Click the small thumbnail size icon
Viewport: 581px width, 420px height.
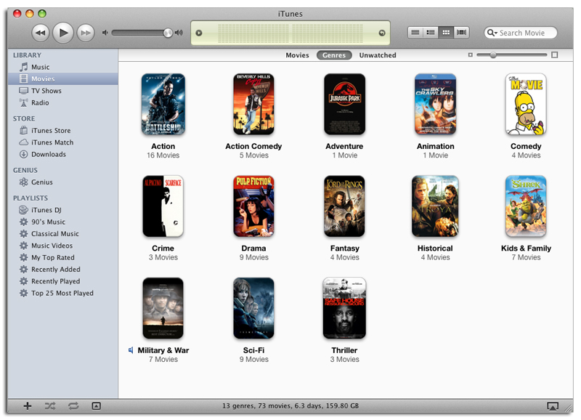tap(470, 55)
